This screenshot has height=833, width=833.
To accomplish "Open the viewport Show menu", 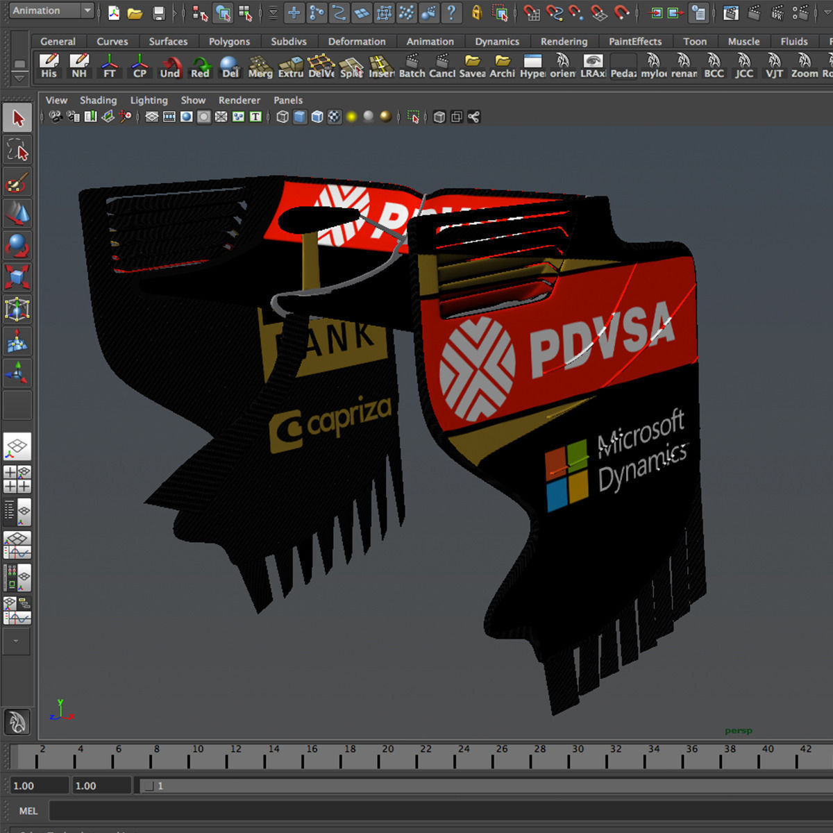I will click(193, 100).
